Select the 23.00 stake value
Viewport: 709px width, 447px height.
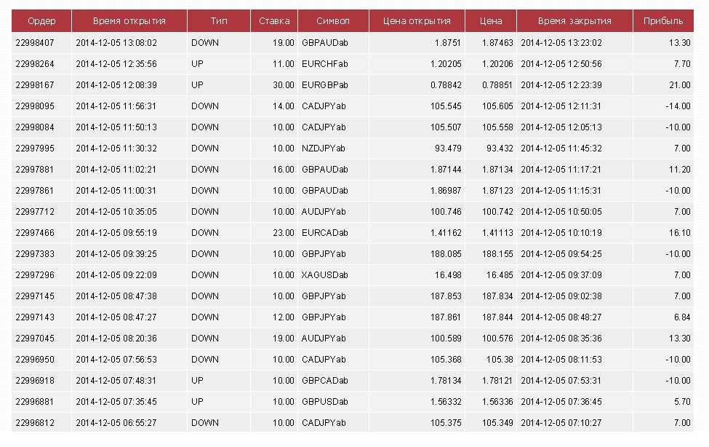pos(284,233)
